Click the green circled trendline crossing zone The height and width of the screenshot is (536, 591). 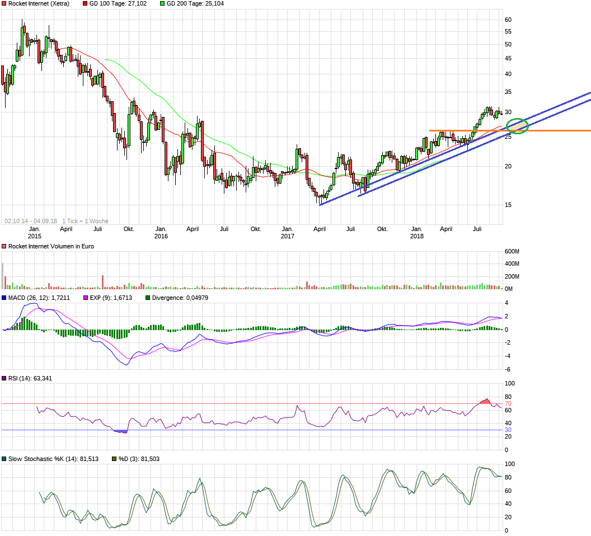[517, 126]
